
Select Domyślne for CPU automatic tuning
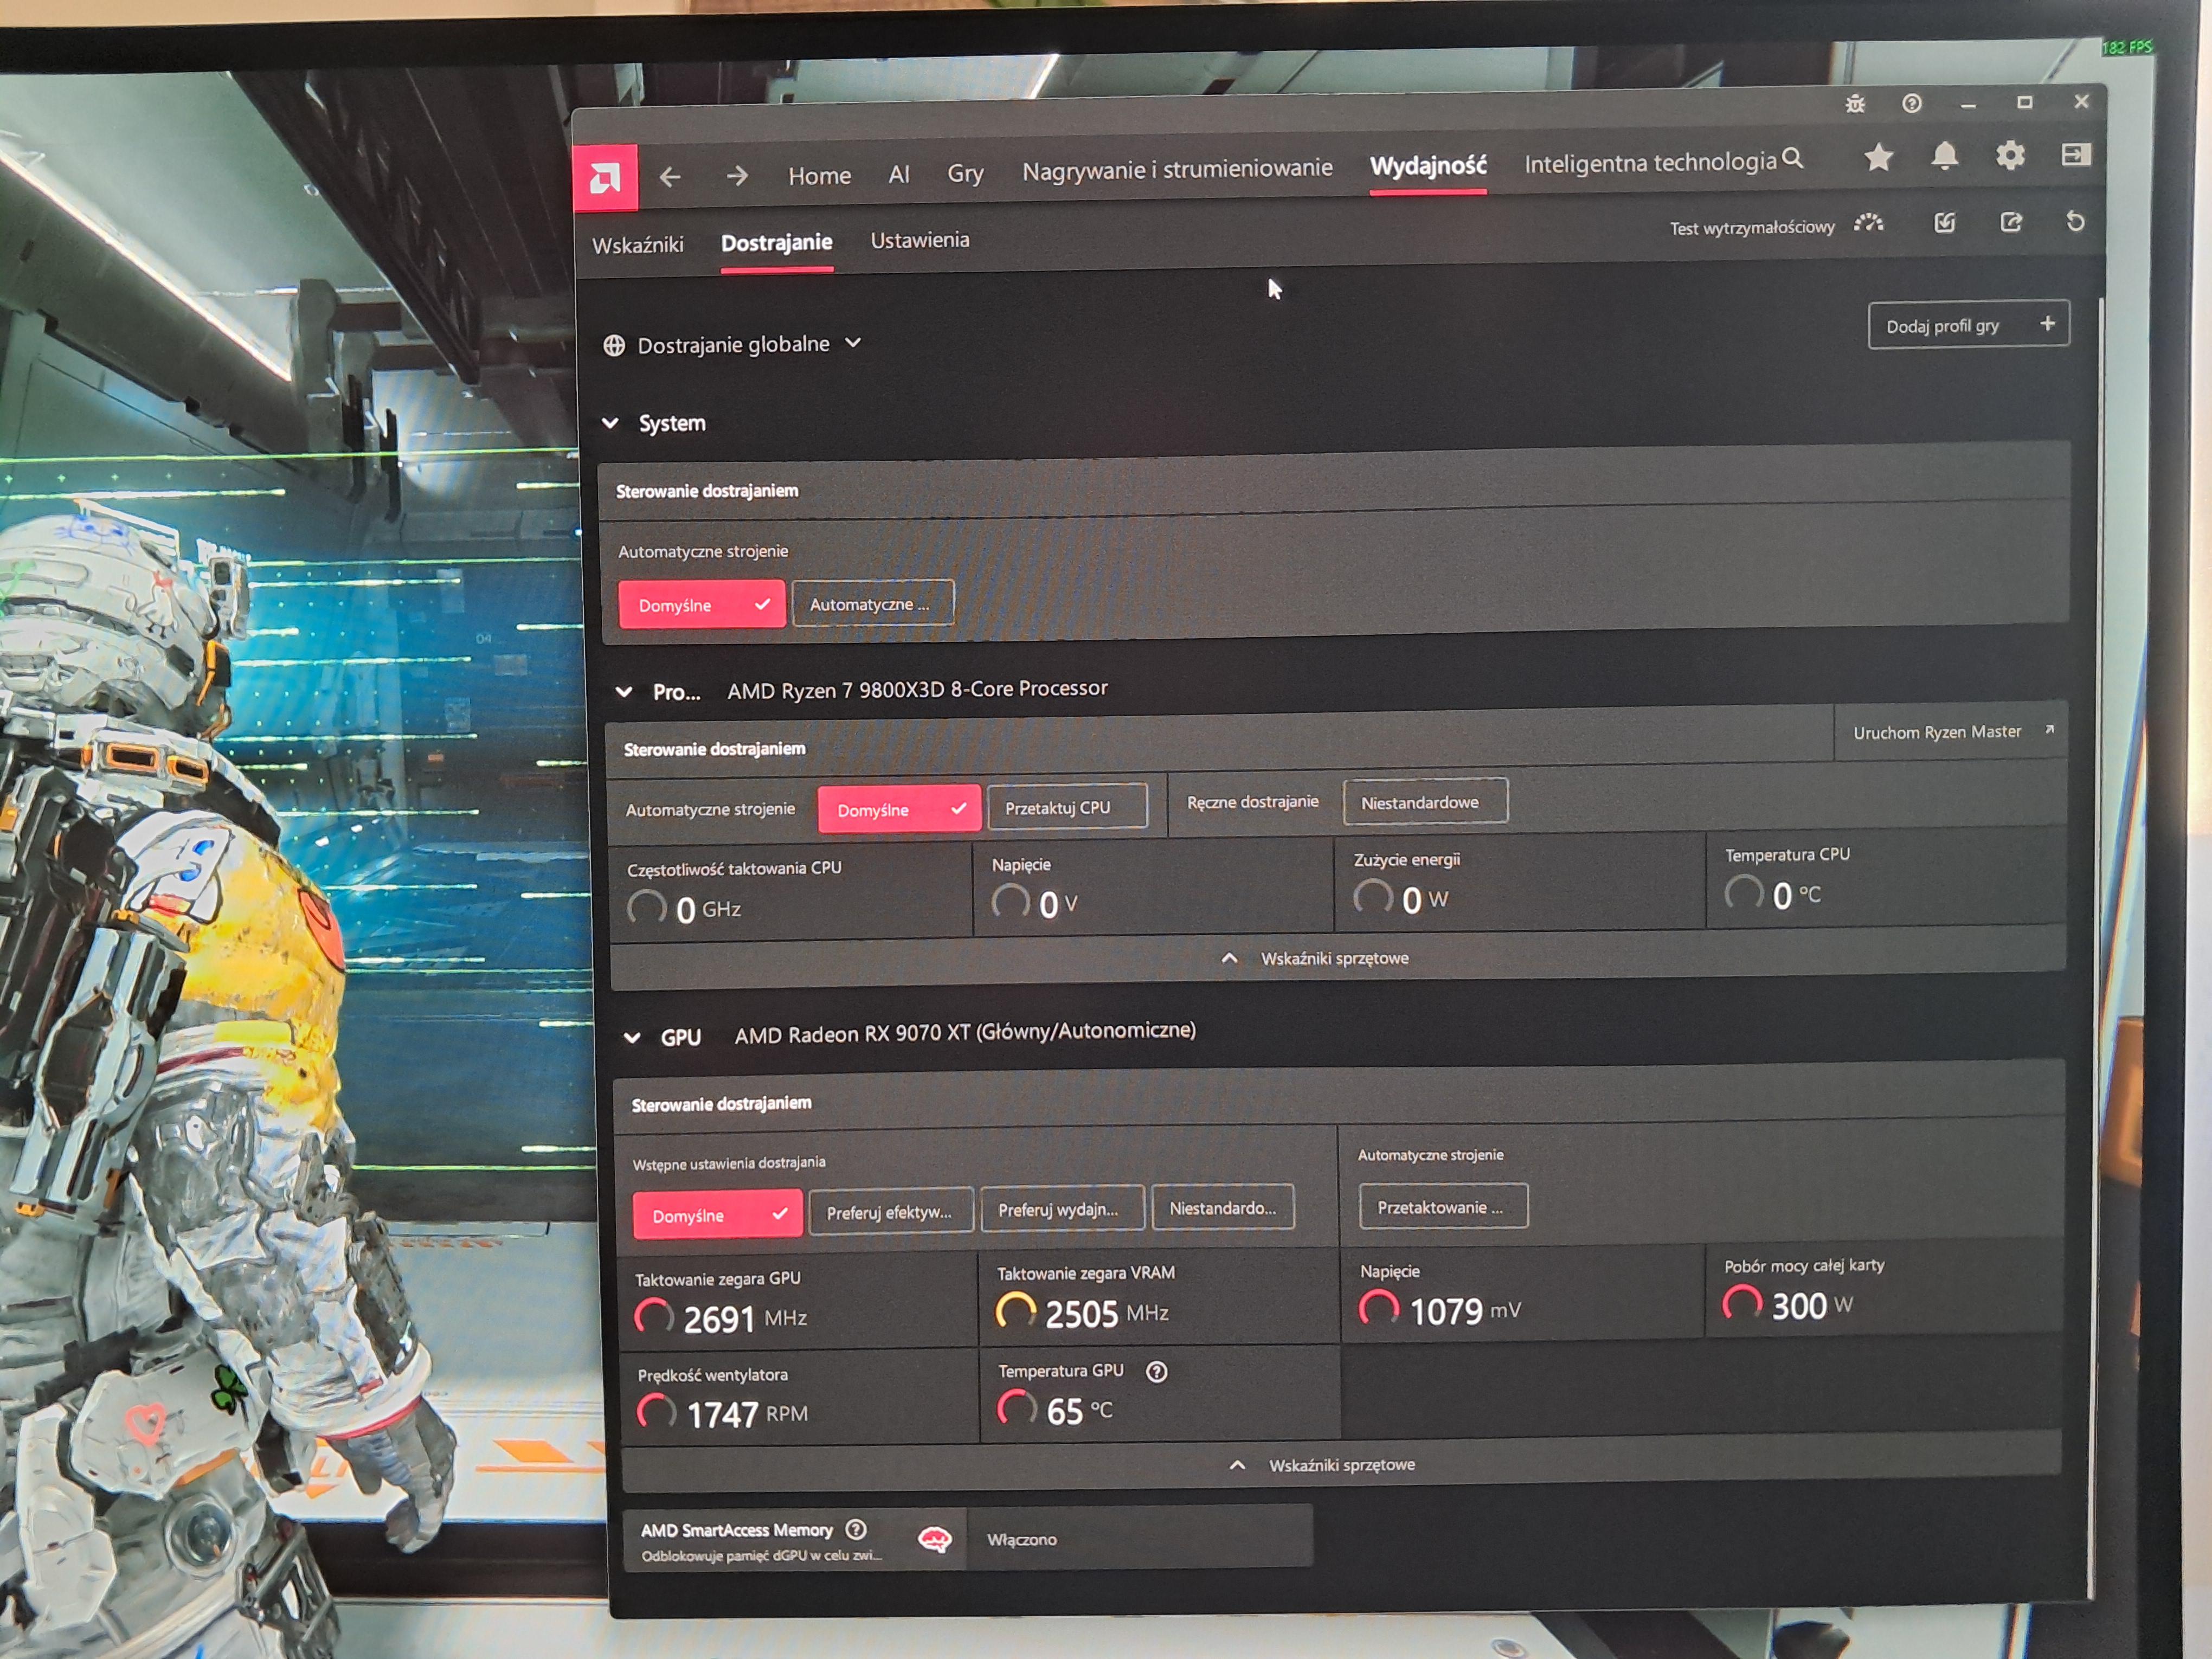click(x=899, y=809)
